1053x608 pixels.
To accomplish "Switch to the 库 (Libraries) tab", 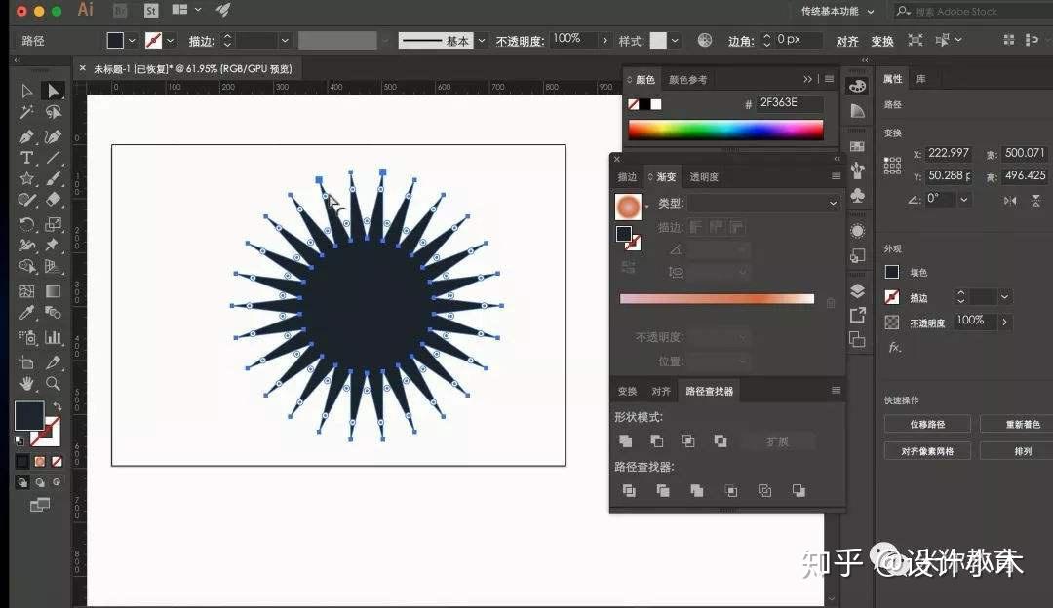I will [923, 80].
